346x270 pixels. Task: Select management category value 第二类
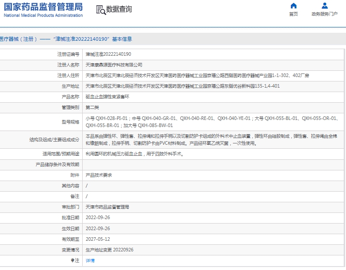coord(92,108)
